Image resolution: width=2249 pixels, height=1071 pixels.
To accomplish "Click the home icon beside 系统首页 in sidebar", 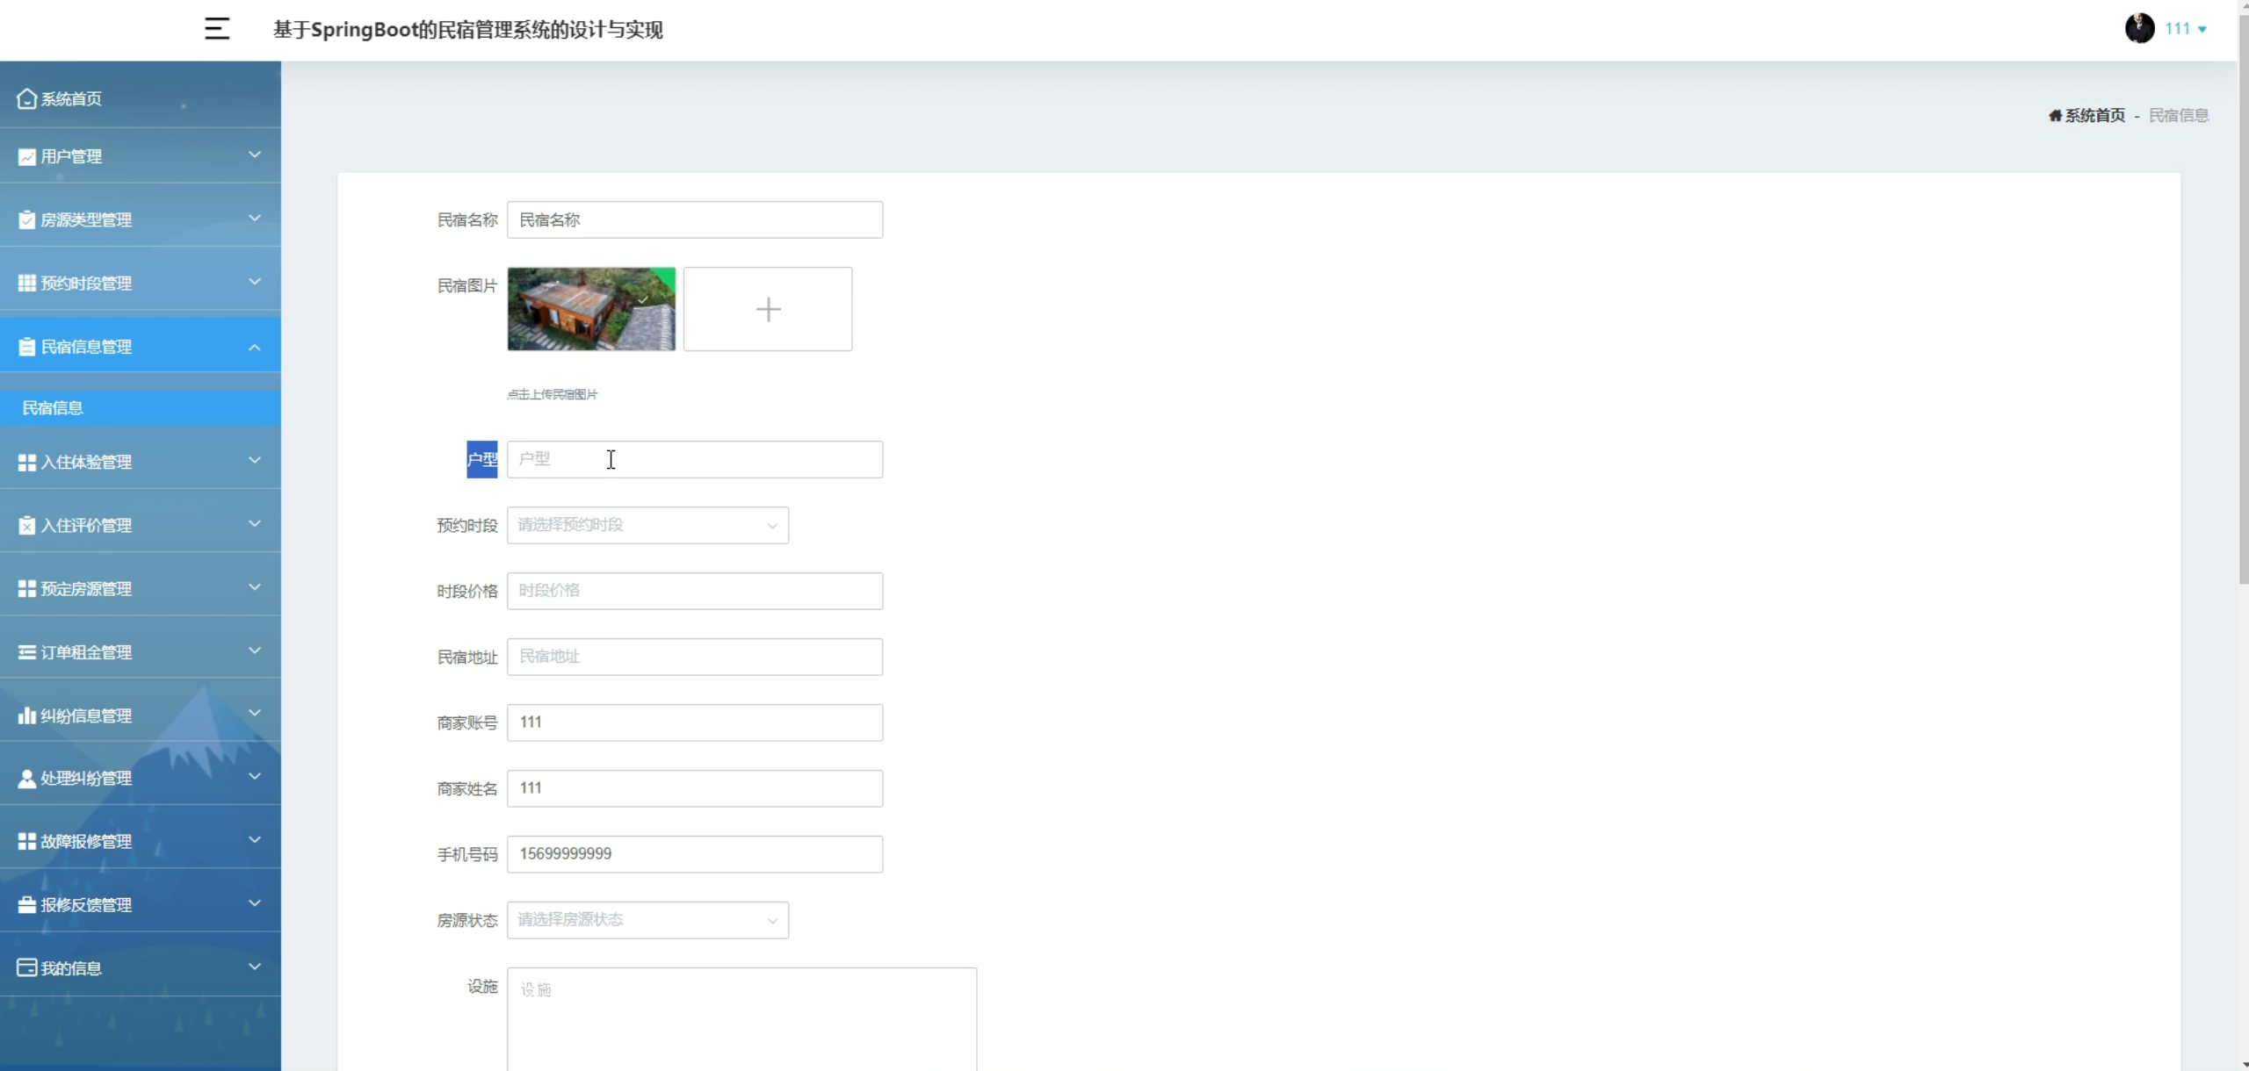I will pyautogui.click(x=26, y=98).
